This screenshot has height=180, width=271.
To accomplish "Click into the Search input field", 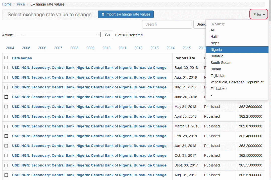I will pyautogui.click(x=167, y=24).
